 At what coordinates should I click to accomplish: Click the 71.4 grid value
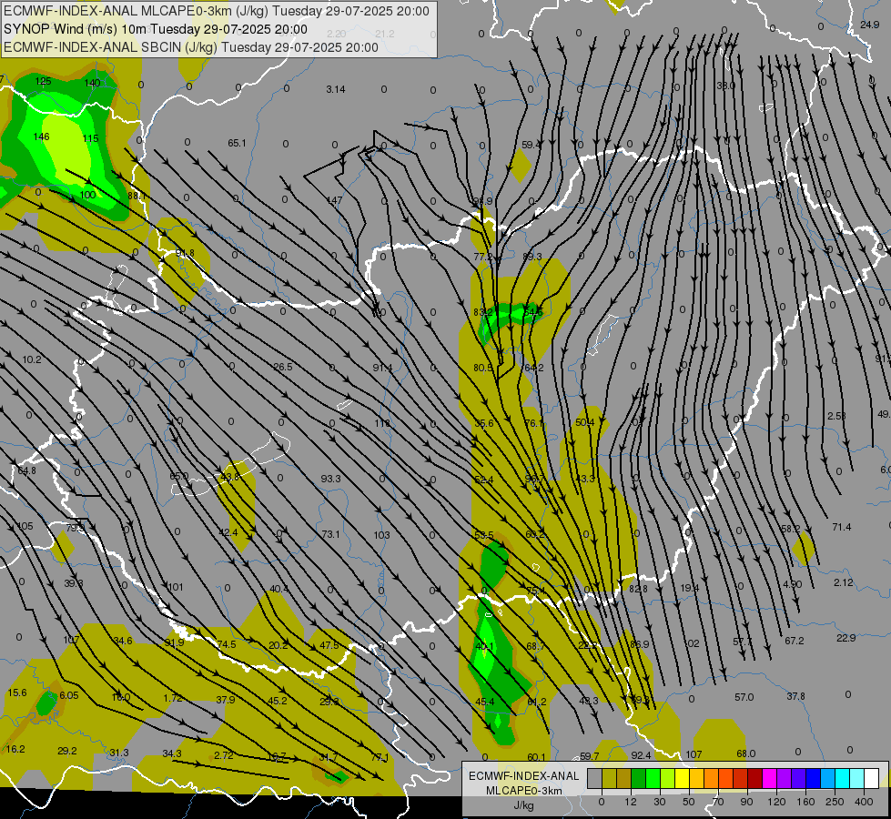point(842,527)
